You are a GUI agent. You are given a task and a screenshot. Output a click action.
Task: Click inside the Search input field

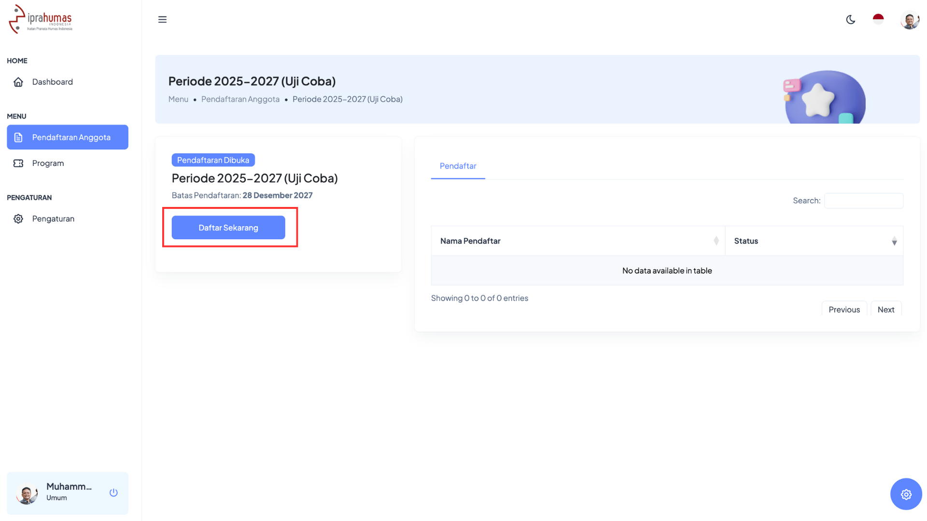click(x=863, y=201)
